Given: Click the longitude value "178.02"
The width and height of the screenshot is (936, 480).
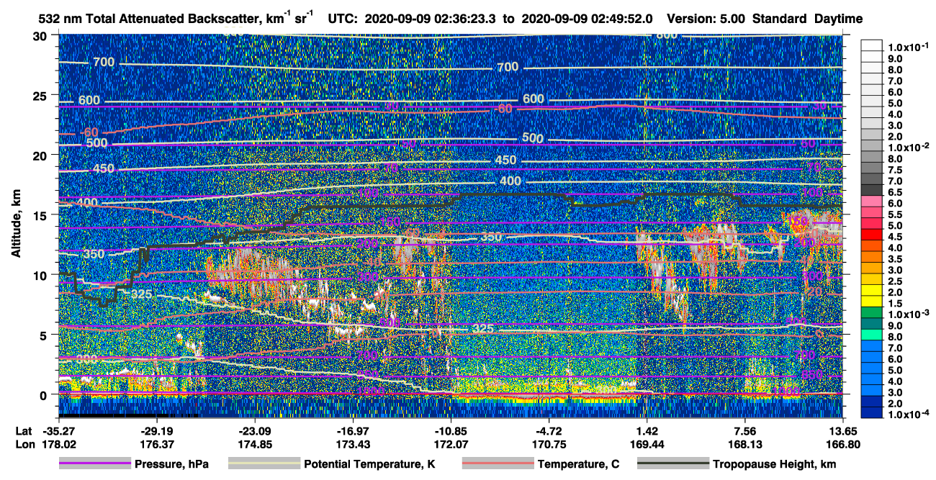Looking at the screenshot, I should click(x=59, y=444).
